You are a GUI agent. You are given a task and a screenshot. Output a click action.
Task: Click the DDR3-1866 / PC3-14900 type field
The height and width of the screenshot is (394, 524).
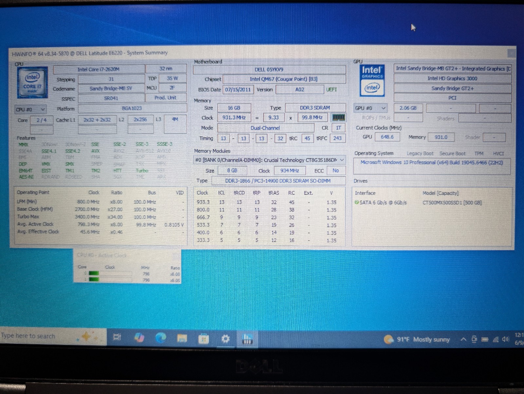tap(278, 181)
